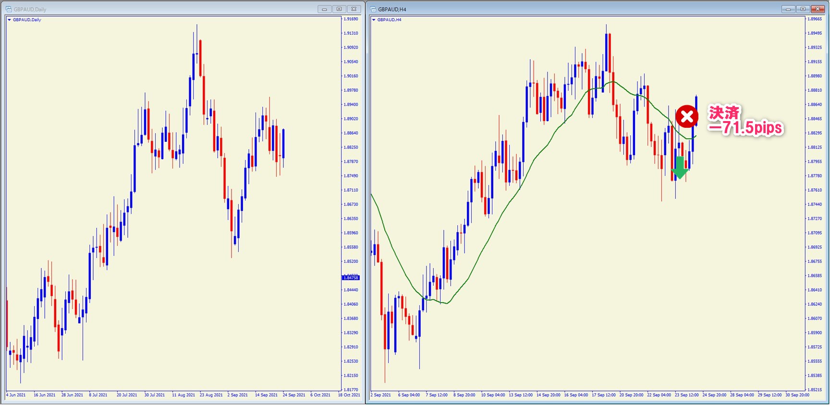The width and height of the screenshot is (830, 405).
Task: Click price level 1.88465 on H4 axis
Action: pos(815,119)
